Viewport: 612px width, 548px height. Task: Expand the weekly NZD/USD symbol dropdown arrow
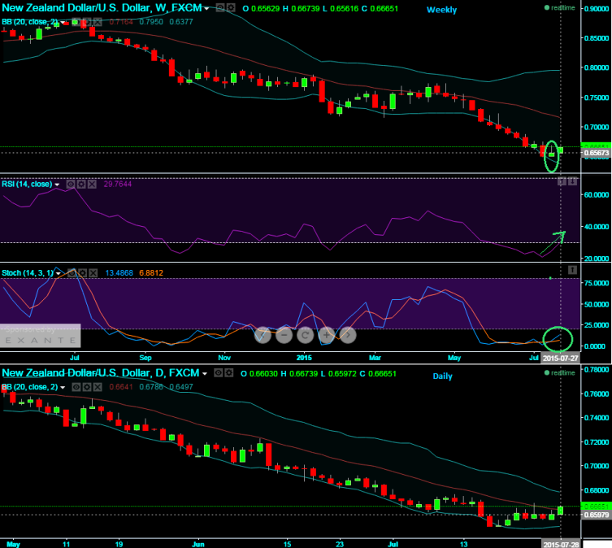coord(206,9)
